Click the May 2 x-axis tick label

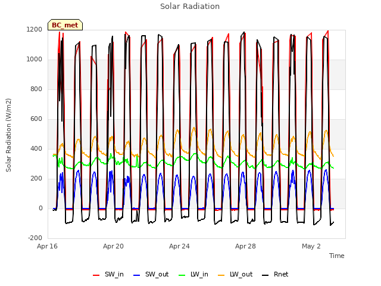[311, 246]
